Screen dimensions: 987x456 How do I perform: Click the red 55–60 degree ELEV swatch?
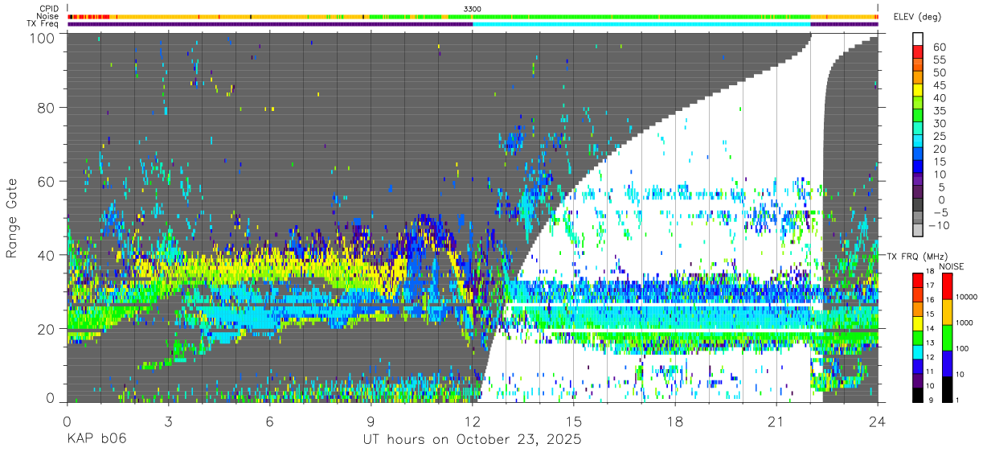click(x=917, y=52)
